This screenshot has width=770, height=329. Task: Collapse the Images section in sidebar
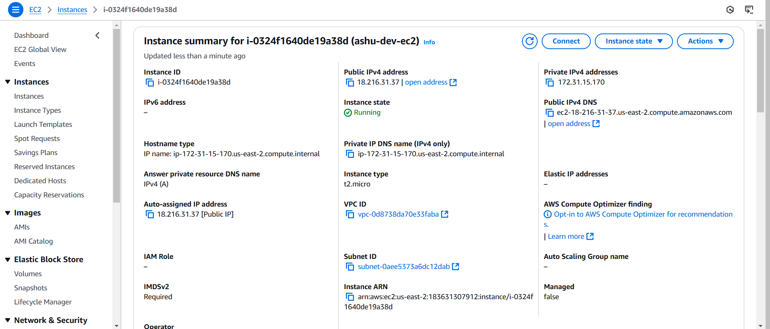pos(8,213)
